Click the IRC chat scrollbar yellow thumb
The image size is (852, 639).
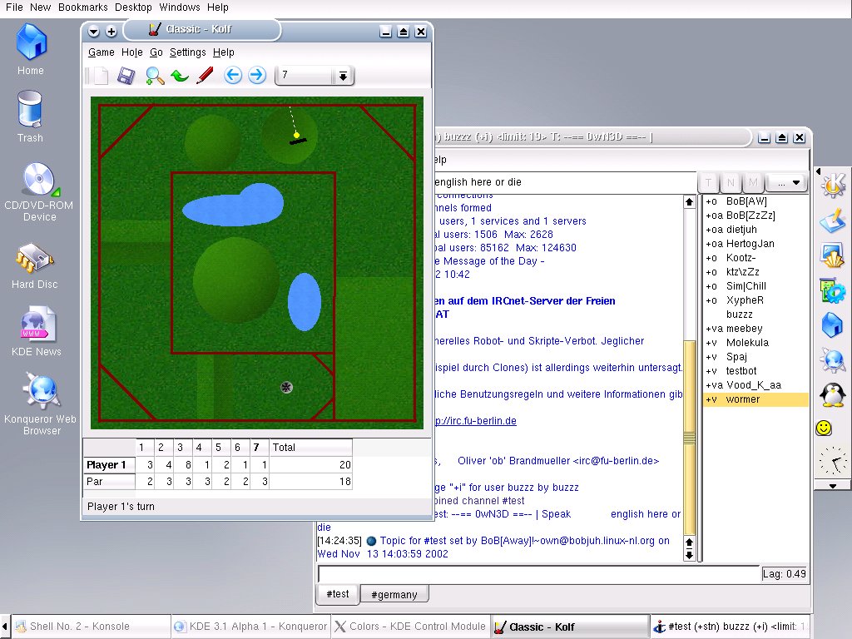click(689, 438)
